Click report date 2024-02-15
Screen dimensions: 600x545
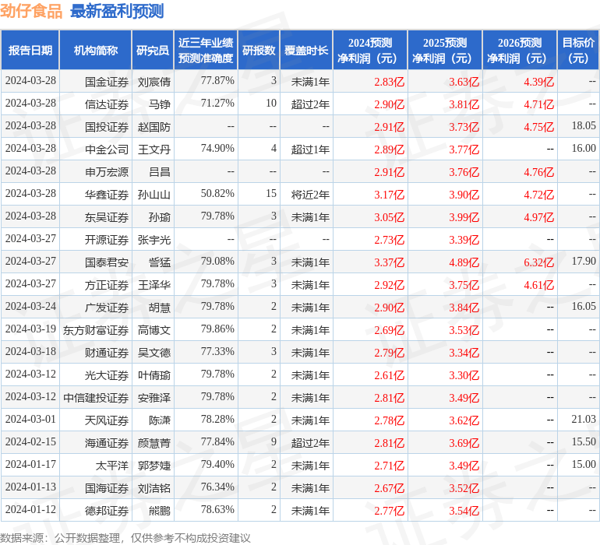tap(30, 441)
